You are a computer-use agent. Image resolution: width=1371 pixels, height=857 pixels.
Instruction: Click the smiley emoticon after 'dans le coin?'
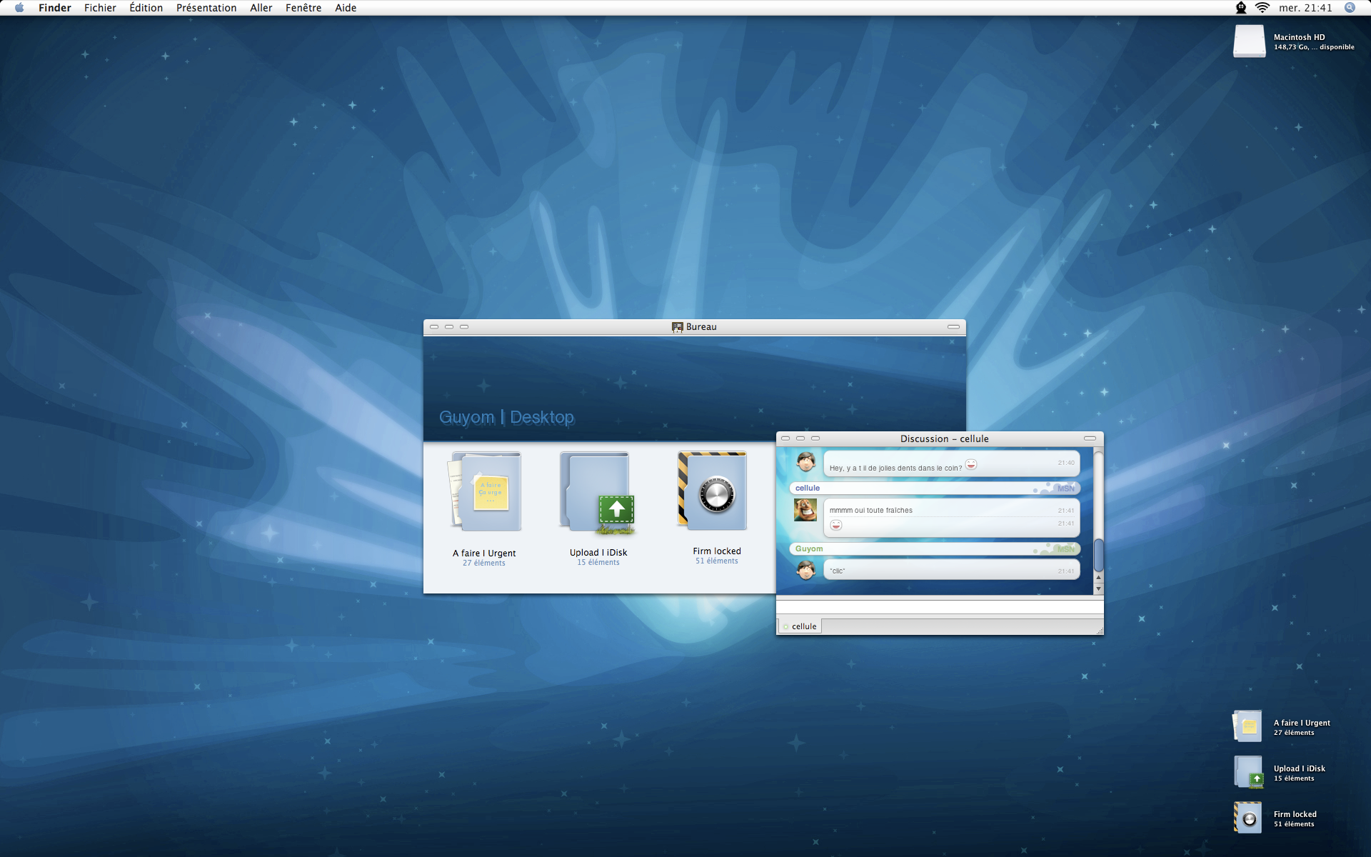point(971,465)
